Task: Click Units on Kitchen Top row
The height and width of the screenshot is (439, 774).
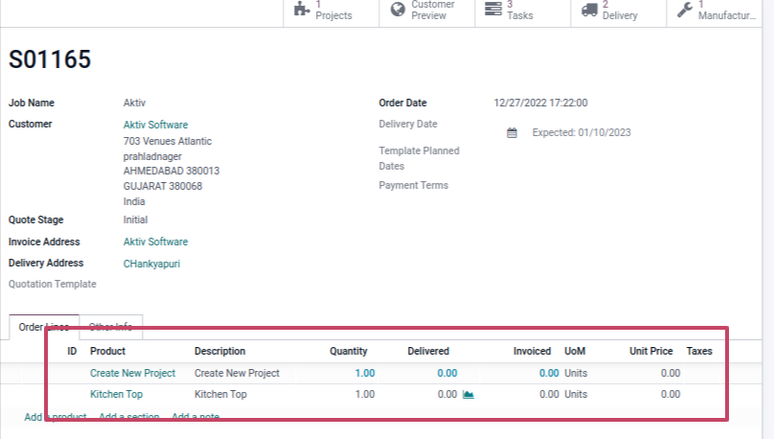Action: click(x=576, y=395)
